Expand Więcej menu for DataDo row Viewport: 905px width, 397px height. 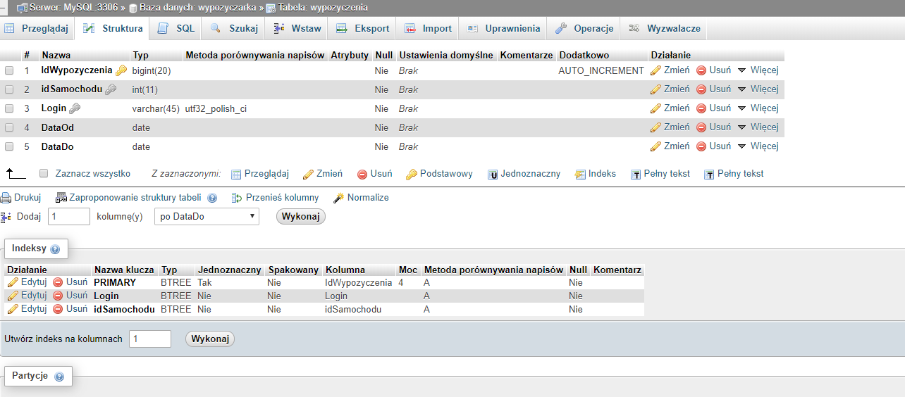758,146
